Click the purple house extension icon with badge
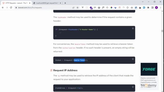The height and width of the screenshot is (92, 164). pyautogui.click(x=91, y=8)
